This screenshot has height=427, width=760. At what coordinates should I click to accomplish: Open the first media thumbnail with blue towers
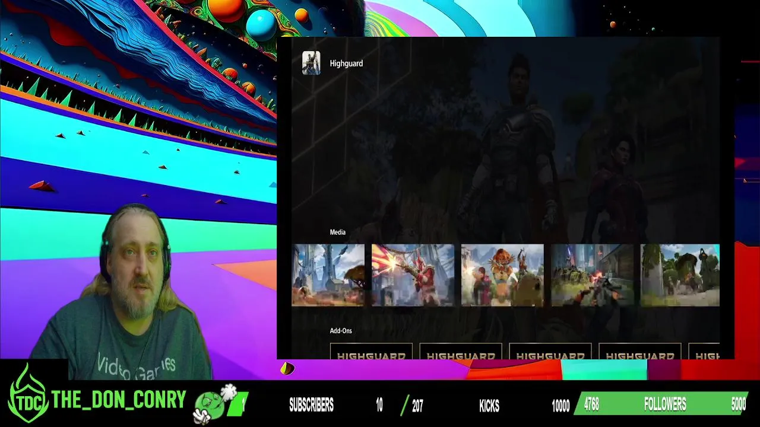(328, 275)
